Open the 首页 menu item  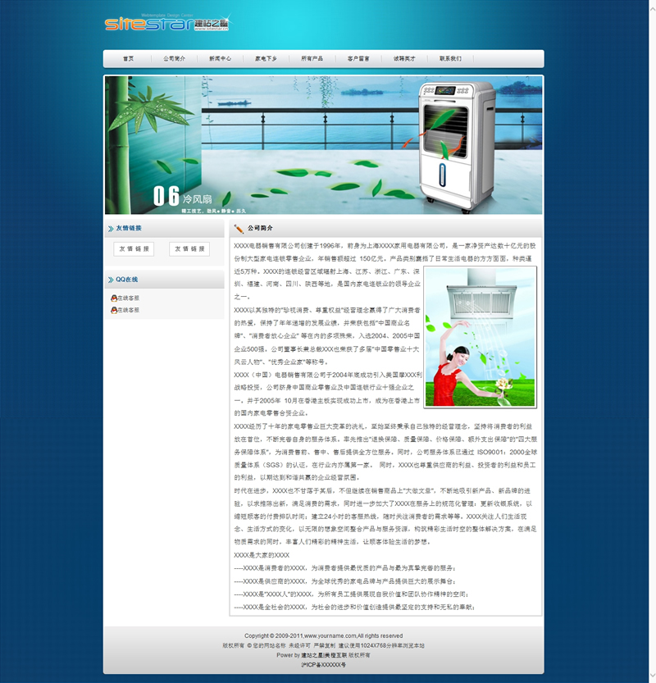[128, 59]
